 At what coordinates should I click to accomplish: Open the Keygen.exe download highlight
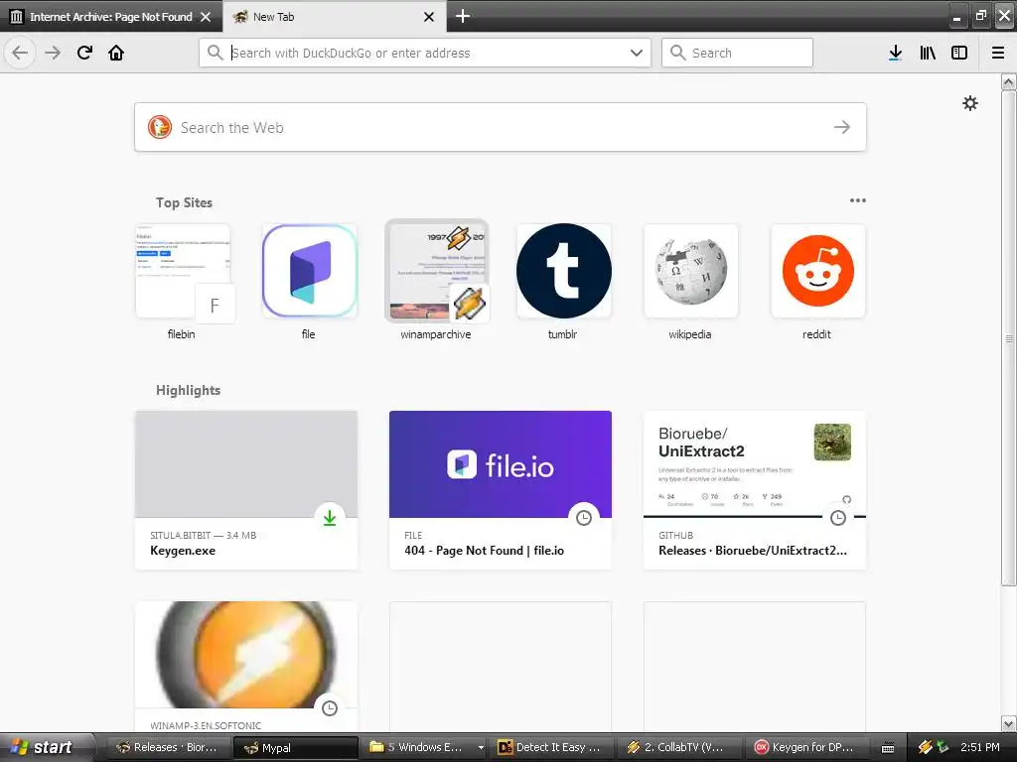click(246, 490)
